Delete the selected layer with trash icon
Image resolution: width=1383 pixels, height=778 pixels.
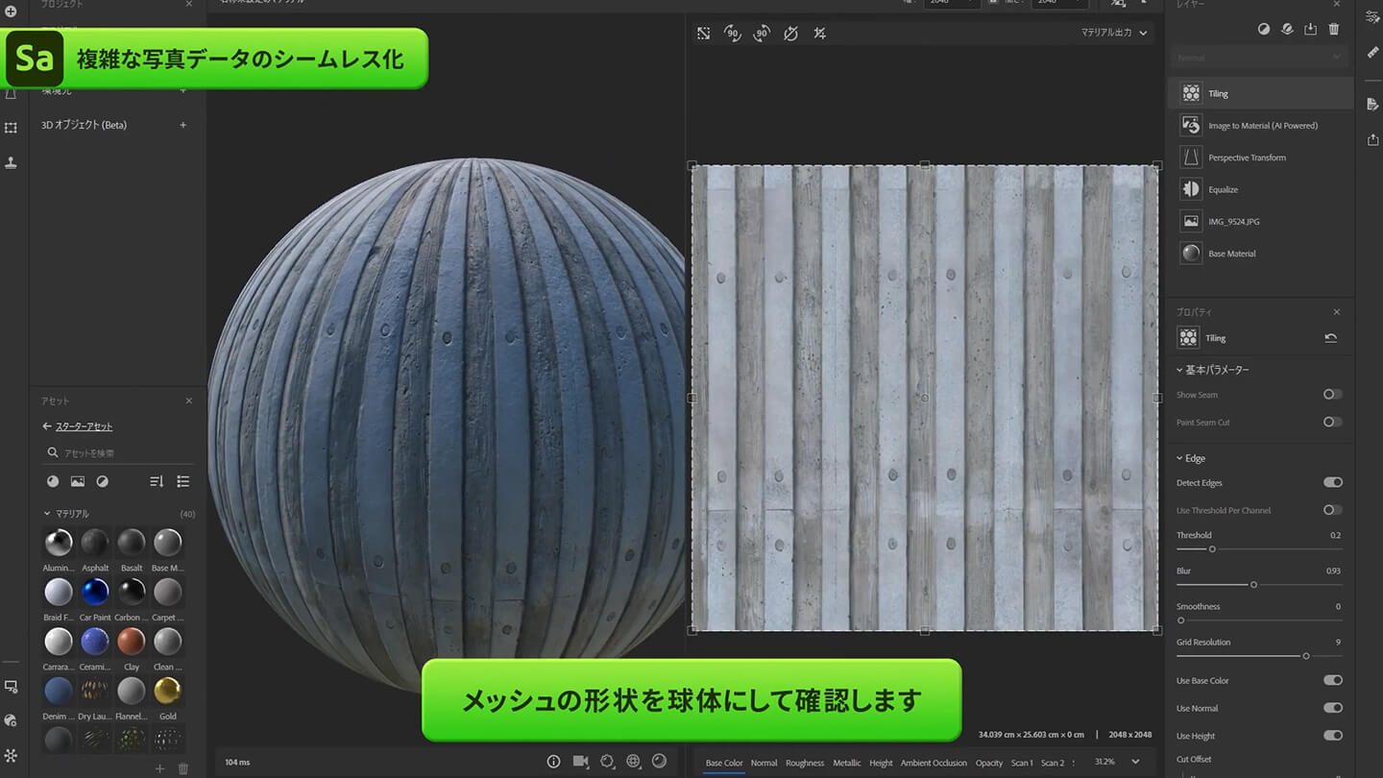tap(1334, 30)
